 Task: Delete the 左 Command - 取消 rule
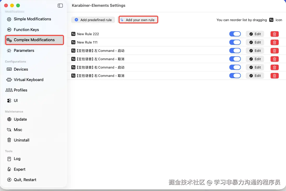pyautogui.click(x=275, y=59)
